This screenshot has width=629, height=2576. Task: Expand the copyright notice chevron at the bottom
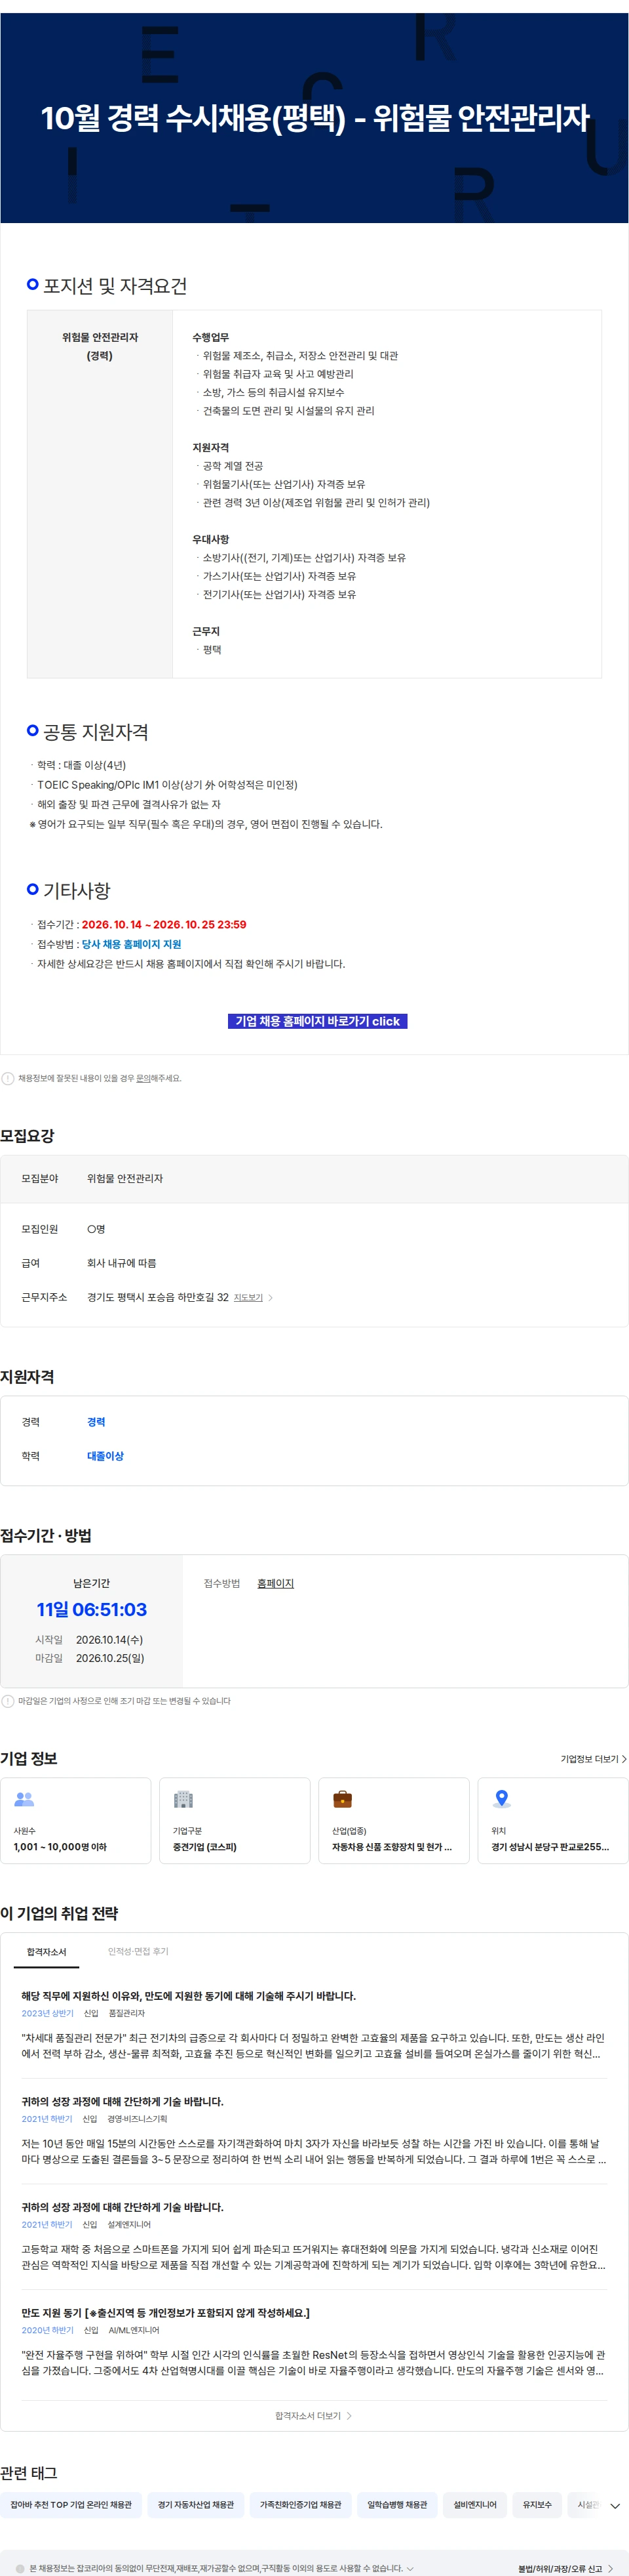click(x=410, y=2568)
